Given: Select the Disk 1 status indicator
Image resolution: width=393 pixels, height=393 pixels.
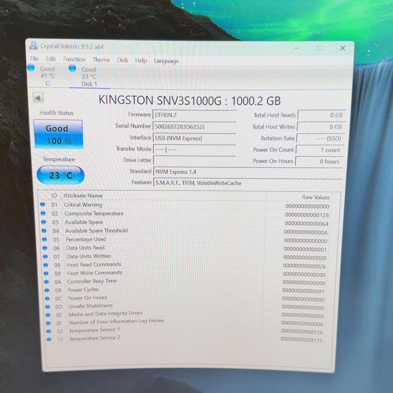Looking at the screenshot, I should (72, 68).
